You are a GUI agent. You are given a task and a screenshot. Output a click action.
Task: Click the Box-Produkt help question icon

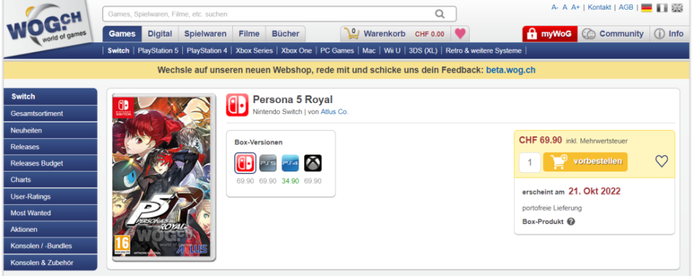(571, 222)
